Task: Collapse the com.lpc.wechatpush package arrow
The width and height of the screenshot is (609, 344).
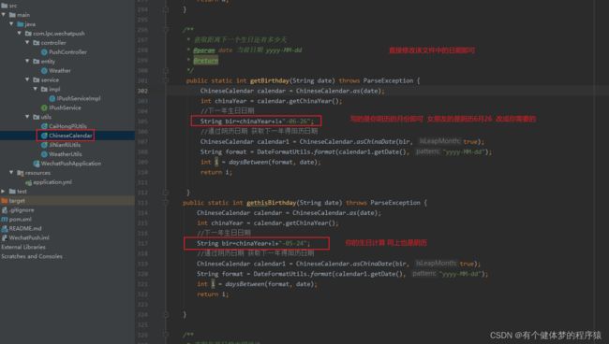Action: click(20, 34)
